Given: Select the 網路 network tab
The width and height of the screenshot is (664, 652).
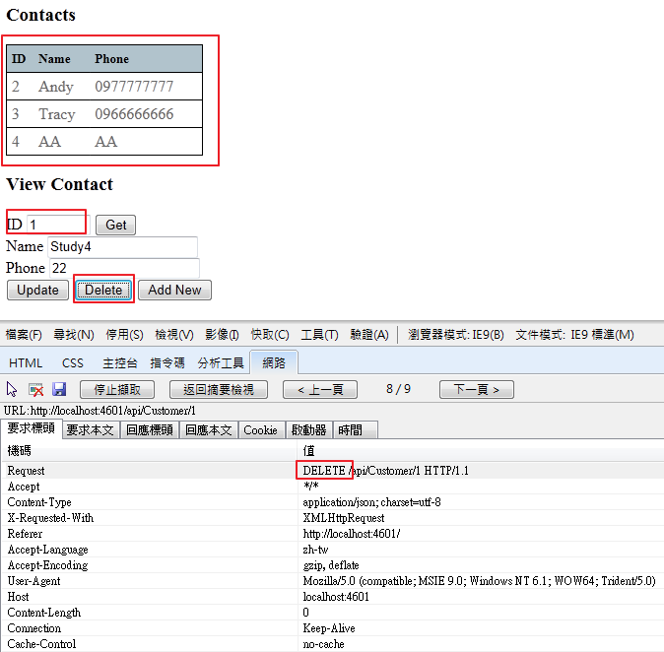Looking at the screenshot, I should 274,362.
